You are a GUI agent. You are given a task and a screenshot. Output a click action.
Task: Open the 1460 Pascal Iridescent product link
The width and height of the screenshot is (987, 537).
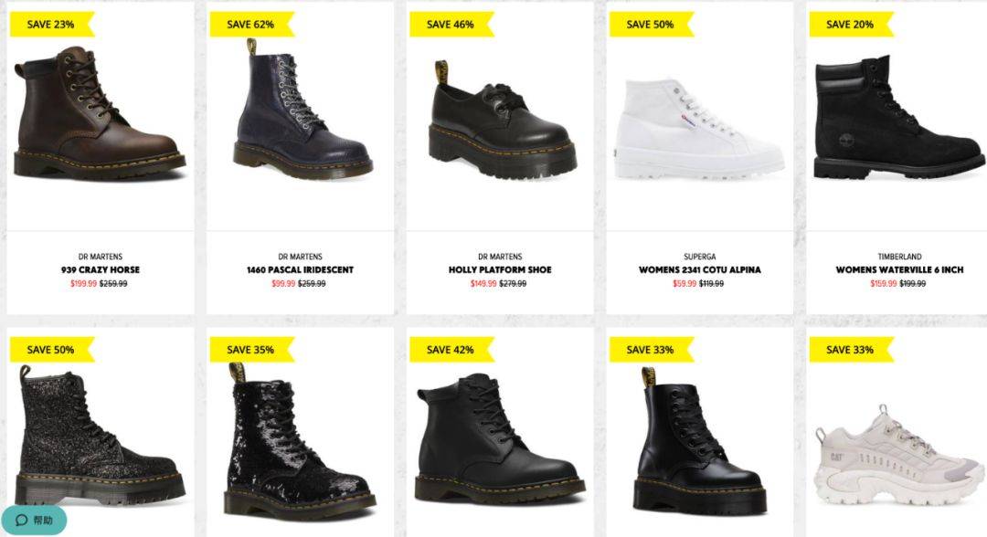[300, 269]
